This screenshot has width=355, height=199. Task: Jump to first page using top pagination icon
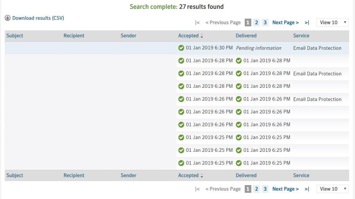(x=197, y=23)
